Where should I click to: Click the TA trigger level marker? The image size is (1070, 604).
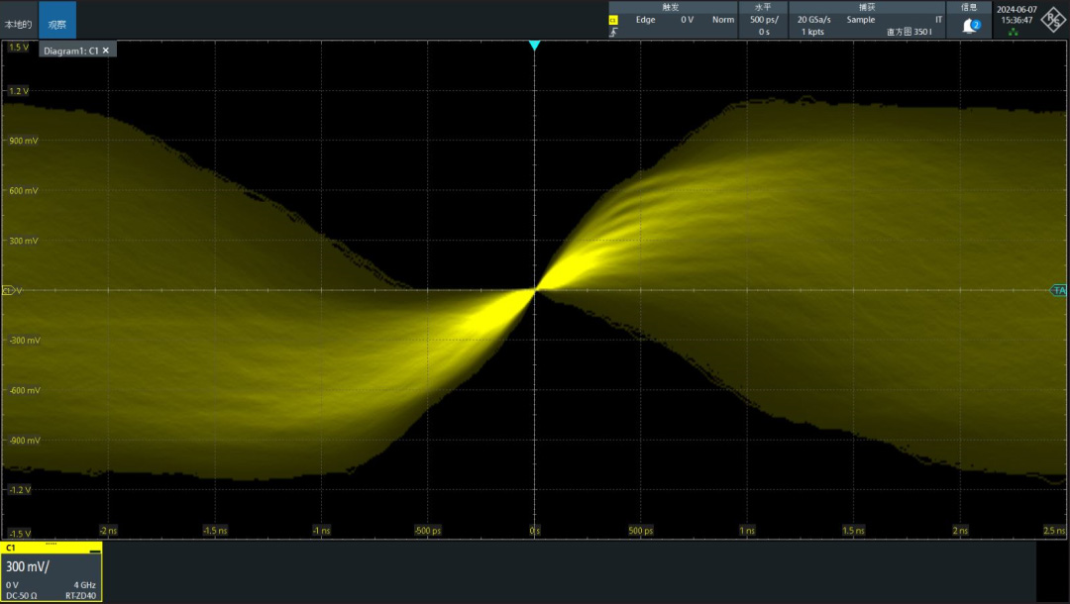1058,290
